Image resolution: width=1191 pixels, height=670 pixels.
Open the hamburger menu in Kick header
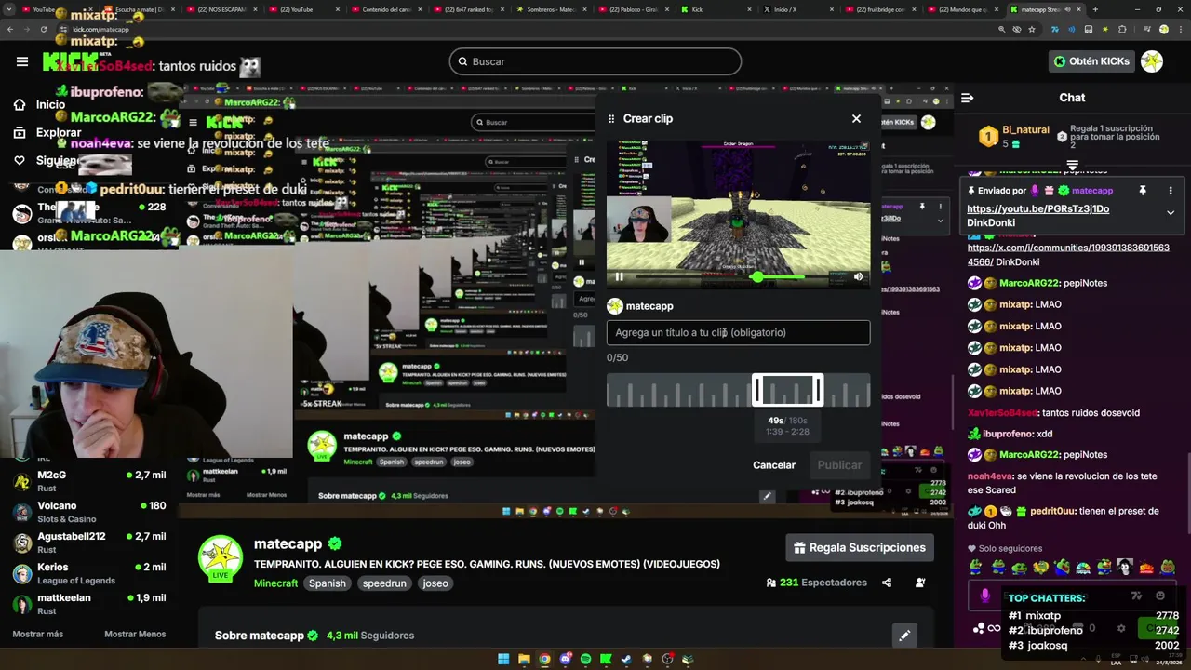(21, 61)
